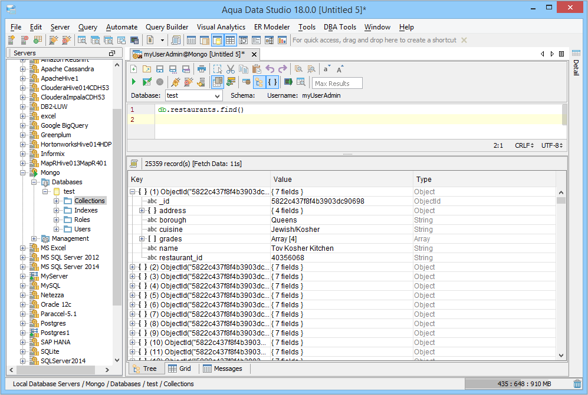Toggle the grid results display button
The height and width of the screenshot is (395, 588).
pos(217,82)
